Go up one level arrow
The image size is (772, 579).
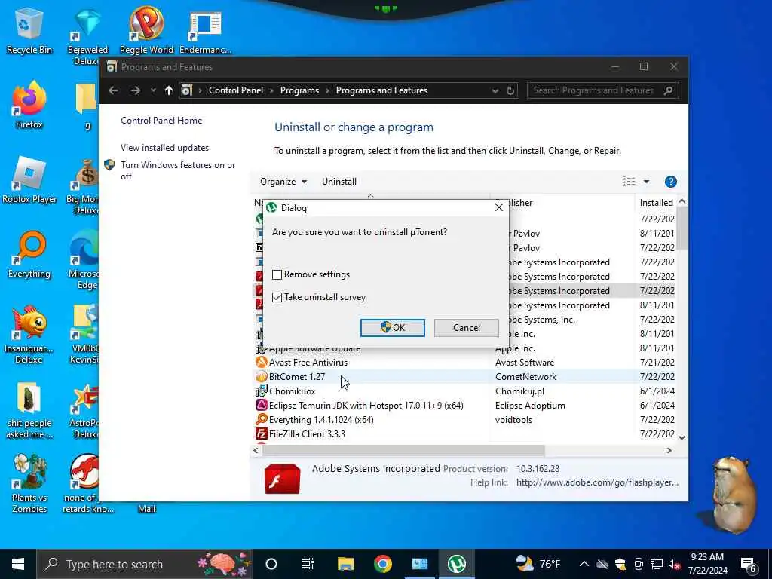[x=169, y=90]
